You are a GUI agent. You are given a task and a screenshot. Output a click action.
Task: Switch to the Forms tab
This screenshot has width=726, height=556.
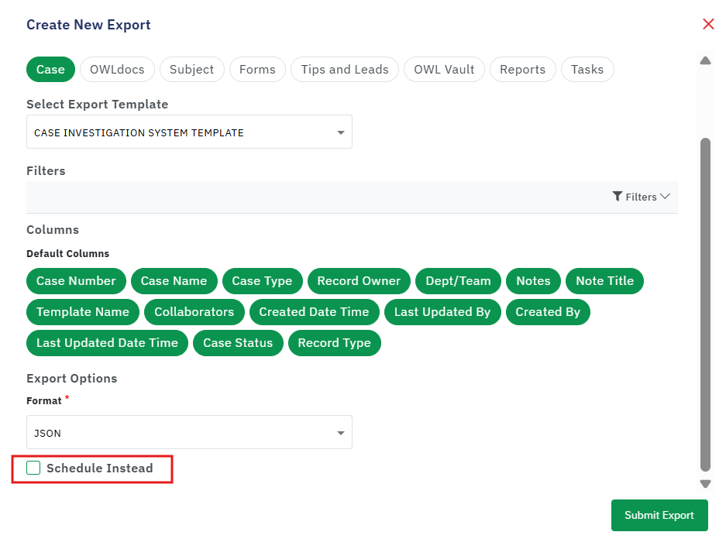pos(257,70)
